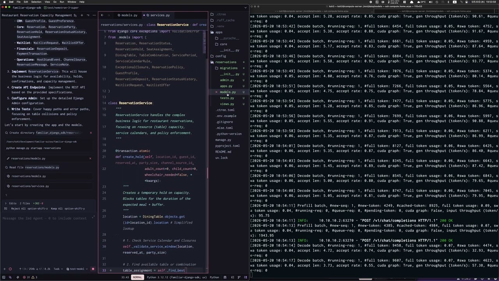The image size is (499, 281).
Task: Expand the config folder
Action: point(220,56)
